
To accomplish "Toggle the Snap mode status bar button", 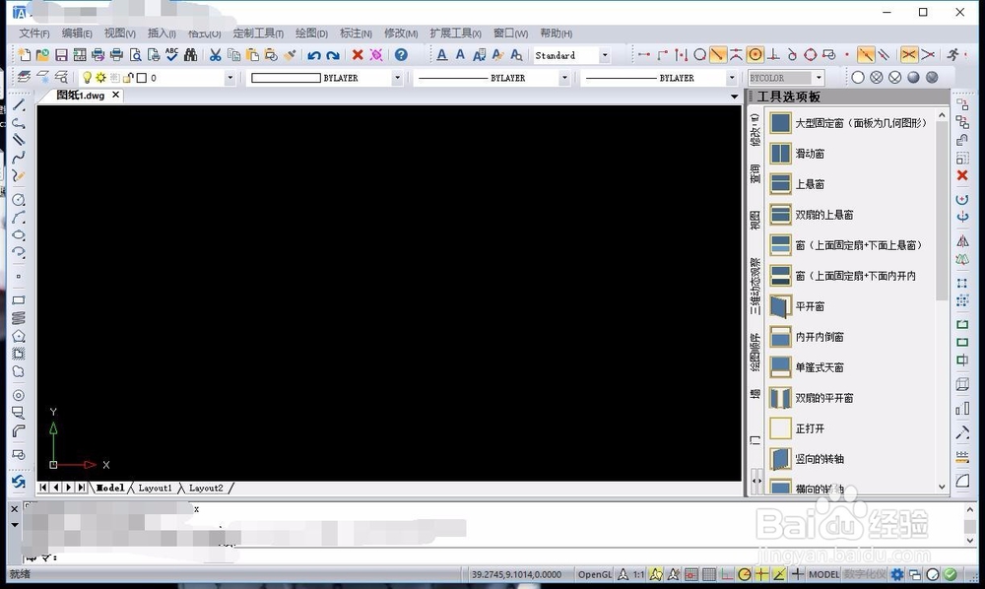I will tap(691, 574).
